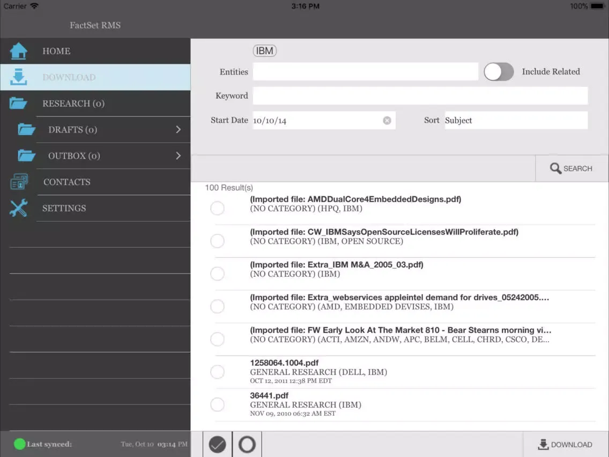Select radio for Extra_webservices appleintel file
This screenshot has width=609, height=457.
[217, 306]
